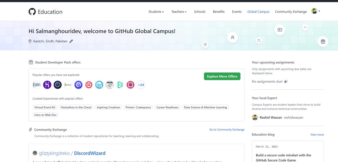The image size is (338, 162).
Task: Show the +24 more offers
Action: [x=141, y=85]
